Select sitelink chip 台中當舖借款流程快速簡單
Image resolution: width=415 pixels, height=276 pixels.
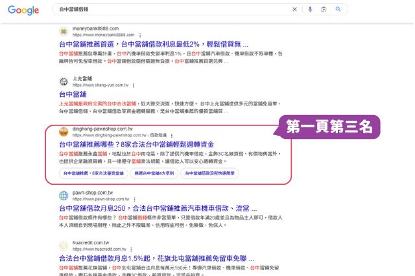pos(209,173)
